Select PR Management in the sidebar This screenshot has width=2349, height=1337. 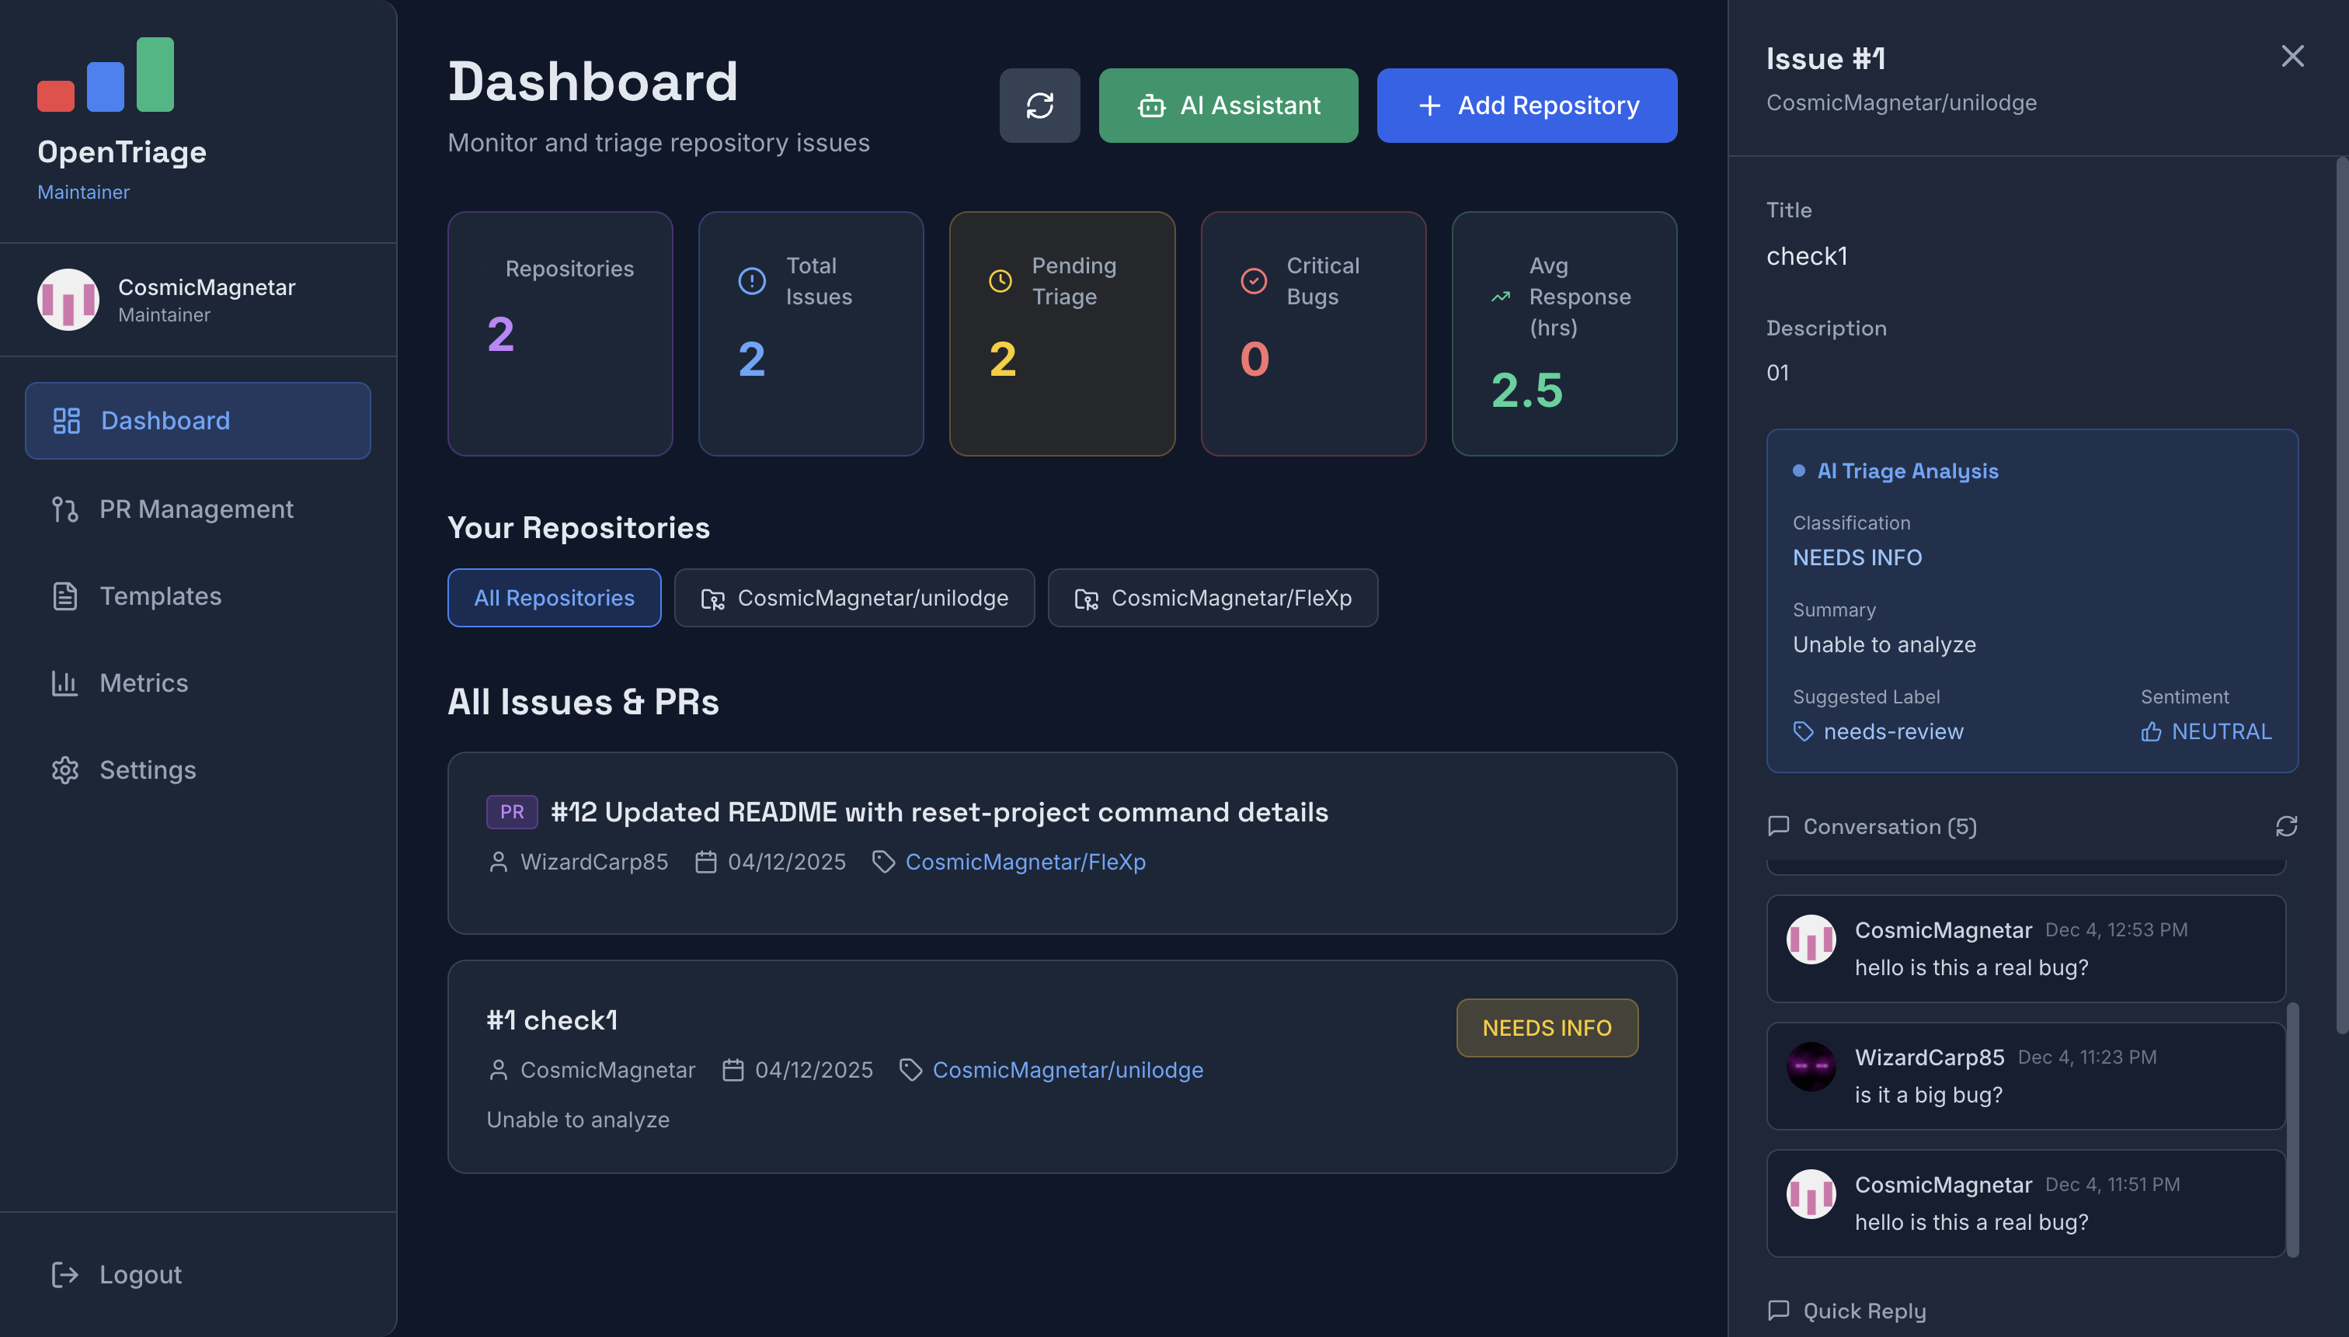196,509
